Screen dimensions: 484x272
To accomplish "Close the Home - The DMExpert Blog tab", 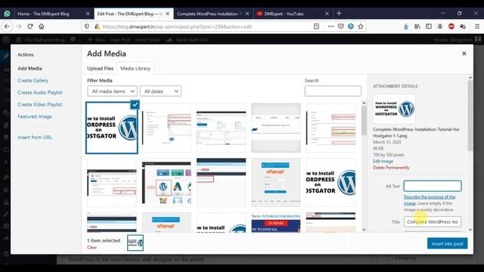I will click(88, 14).
